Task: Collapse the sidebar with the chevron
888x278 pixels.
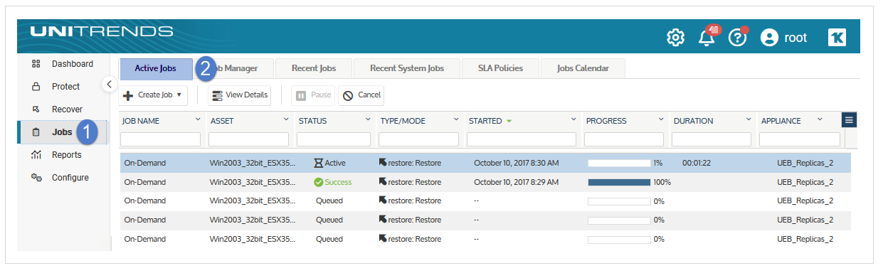Action: [109, 84]
